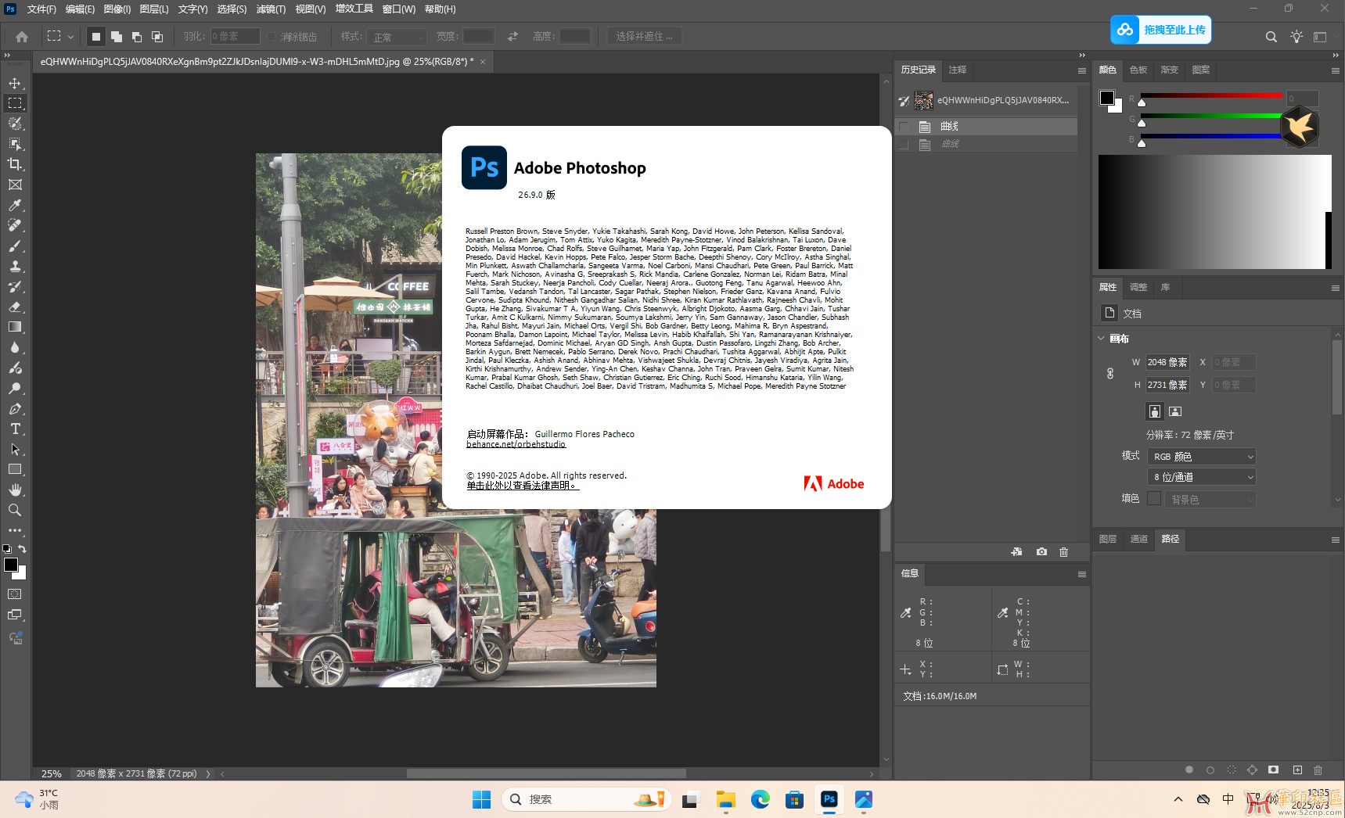Switch to the 通道 tab

point(1139,540)
